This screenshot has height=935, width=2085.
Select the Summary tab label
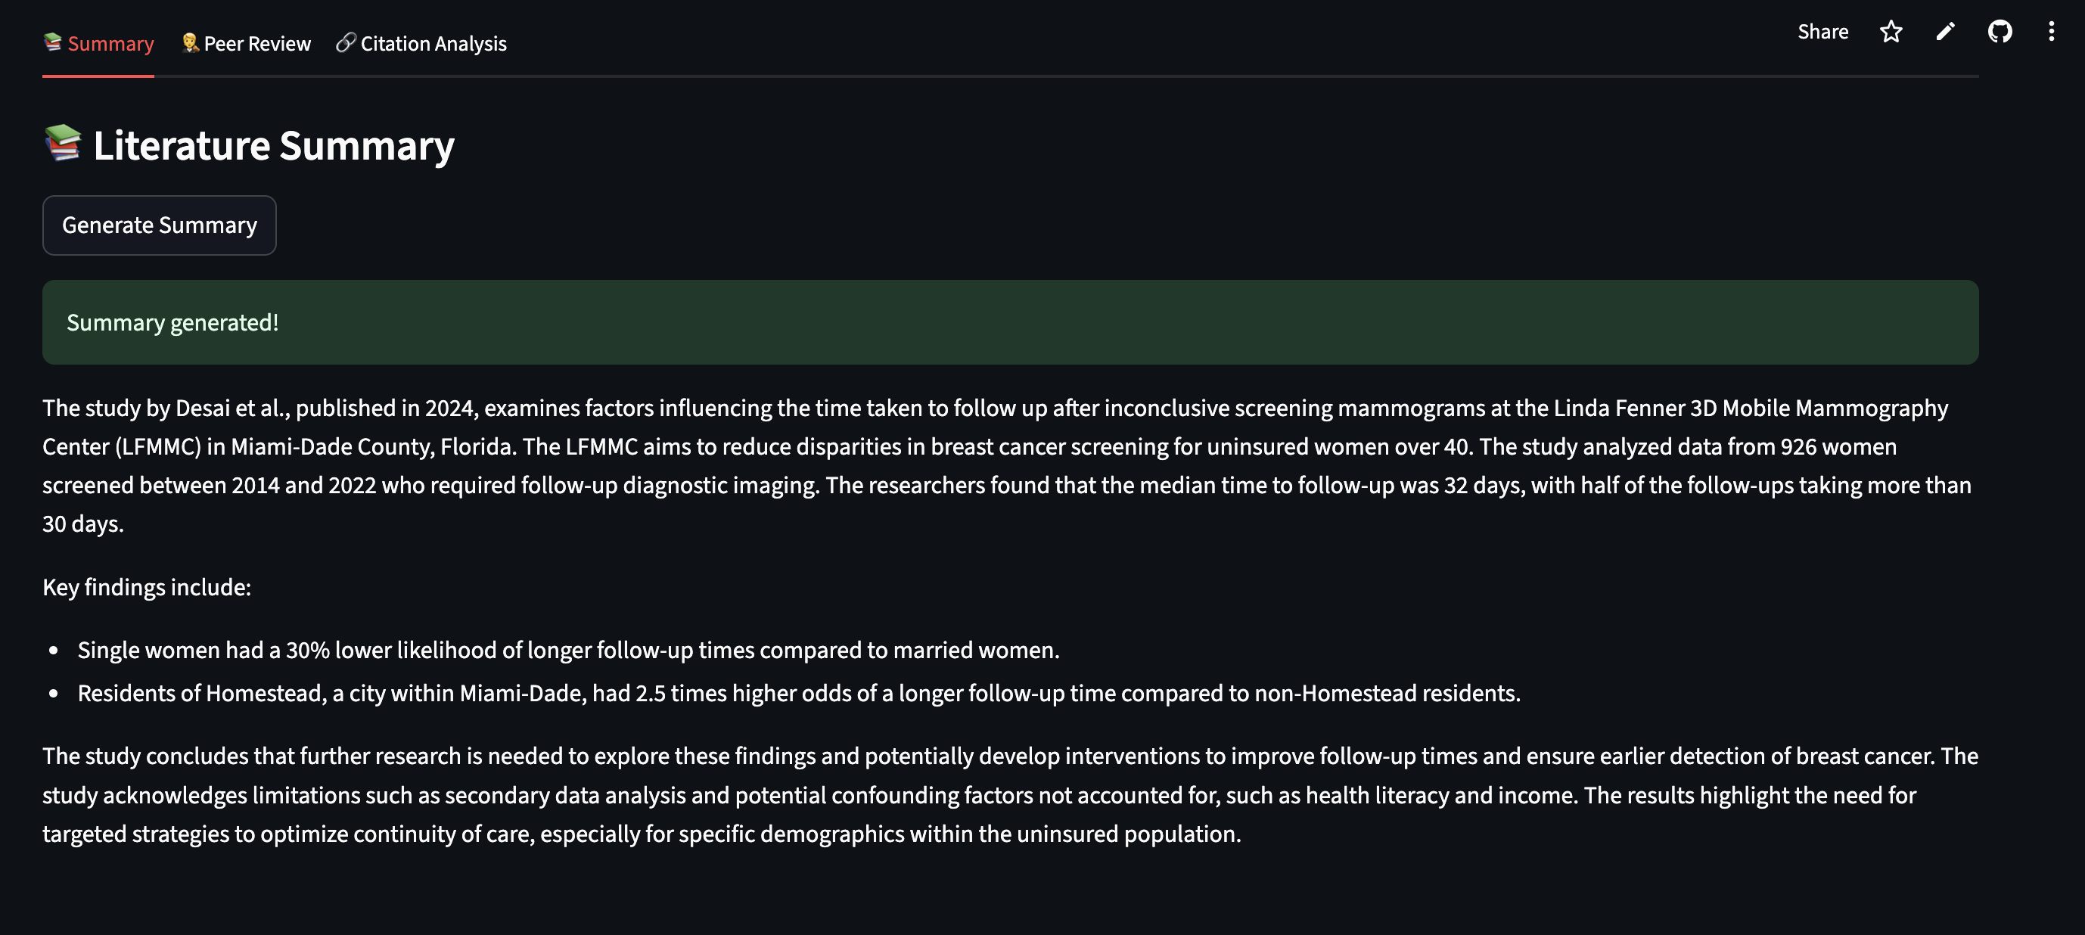coord(111,44)
